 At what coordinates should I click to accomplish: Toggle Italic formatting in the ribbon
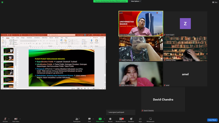tap(23, 43)
